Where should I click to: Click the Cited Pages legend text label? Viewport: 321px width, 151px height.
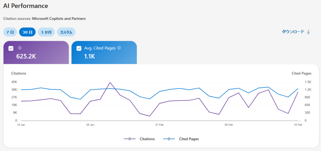(189, 139)
